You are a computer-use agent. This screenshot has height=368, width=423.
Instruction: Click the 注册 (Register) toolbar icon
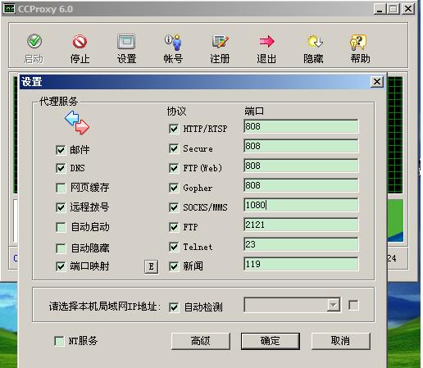coord(221,42)
